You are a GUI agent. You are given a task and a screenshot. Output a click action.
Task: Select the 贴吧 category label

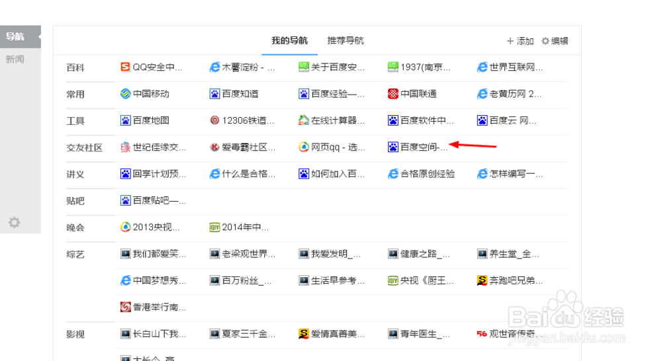(75, 201)
